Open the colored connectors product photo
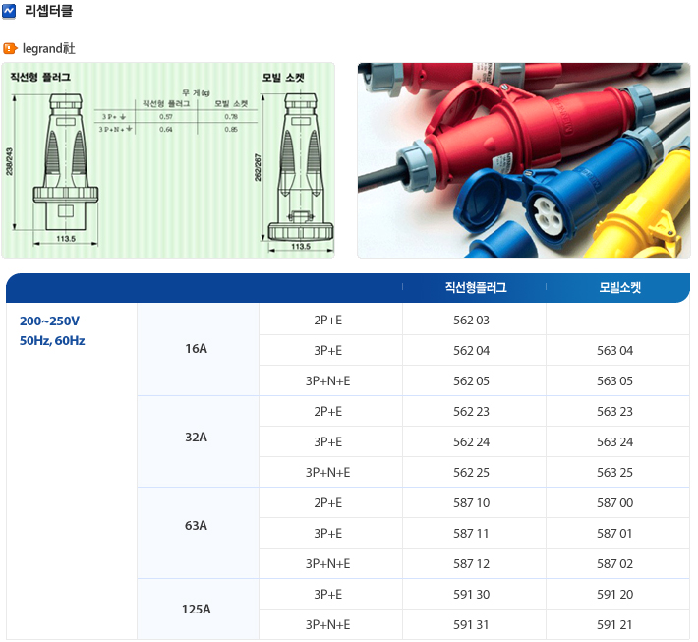The image size is (698, 642). pos(523,160)
